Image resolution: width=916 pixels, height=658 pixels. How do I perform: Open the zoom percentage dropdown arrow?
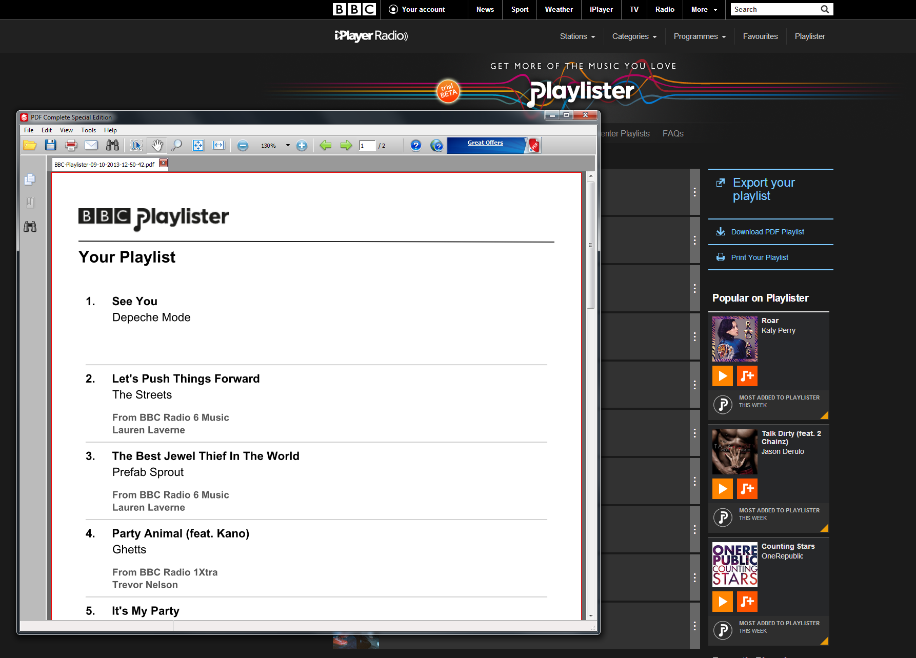click(x=288, y=146)
